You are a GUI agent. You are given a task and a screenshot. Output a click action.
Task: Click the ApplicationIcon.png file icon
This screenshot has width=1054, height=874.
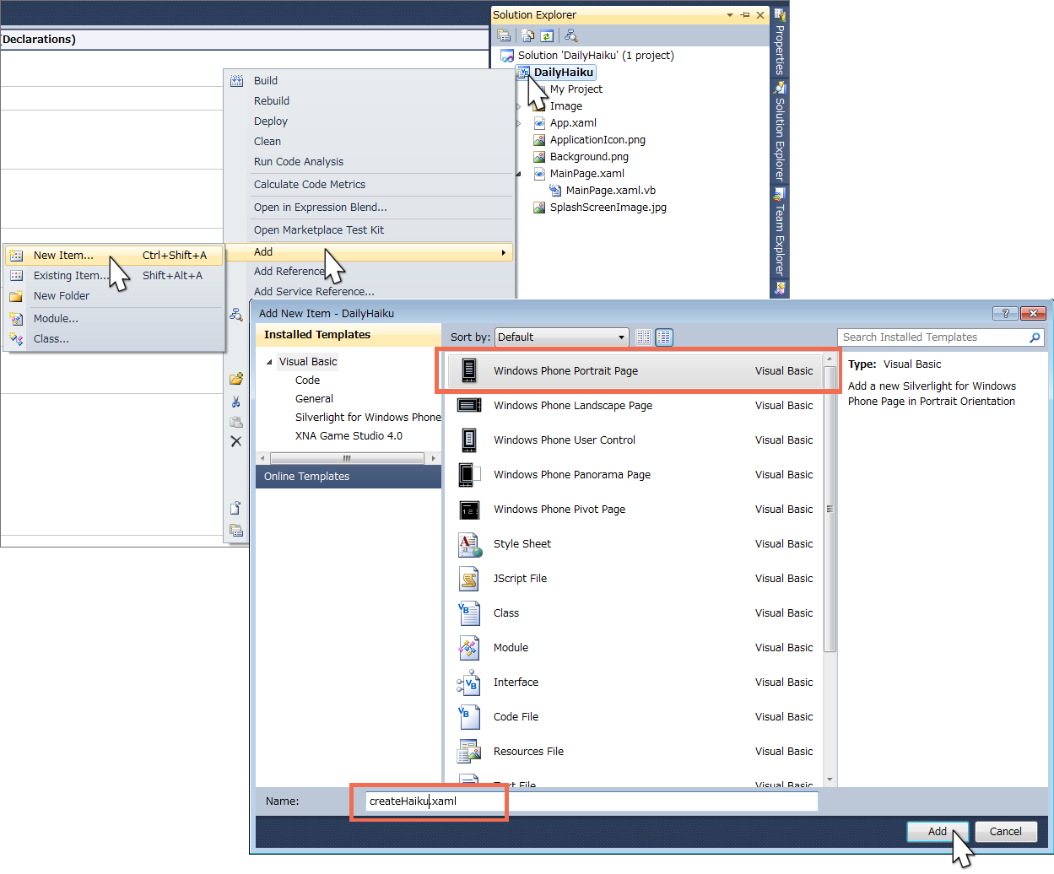(539, 140)
